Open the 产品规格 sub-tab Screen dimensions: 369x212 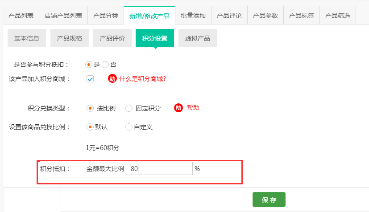pyautogui.click(x=69, y=38)
